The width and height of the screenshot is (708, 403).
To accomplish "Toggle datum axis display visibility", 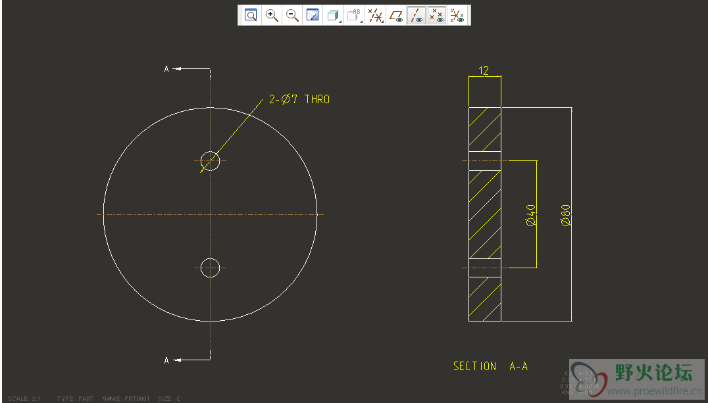I will (417, 15).
